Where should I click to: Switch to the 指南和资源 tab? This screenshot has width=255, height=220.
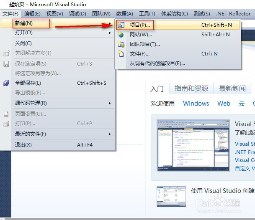click(191, 89)
